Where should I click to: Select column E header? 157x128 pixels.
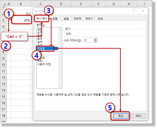click(x=81, y=4)
